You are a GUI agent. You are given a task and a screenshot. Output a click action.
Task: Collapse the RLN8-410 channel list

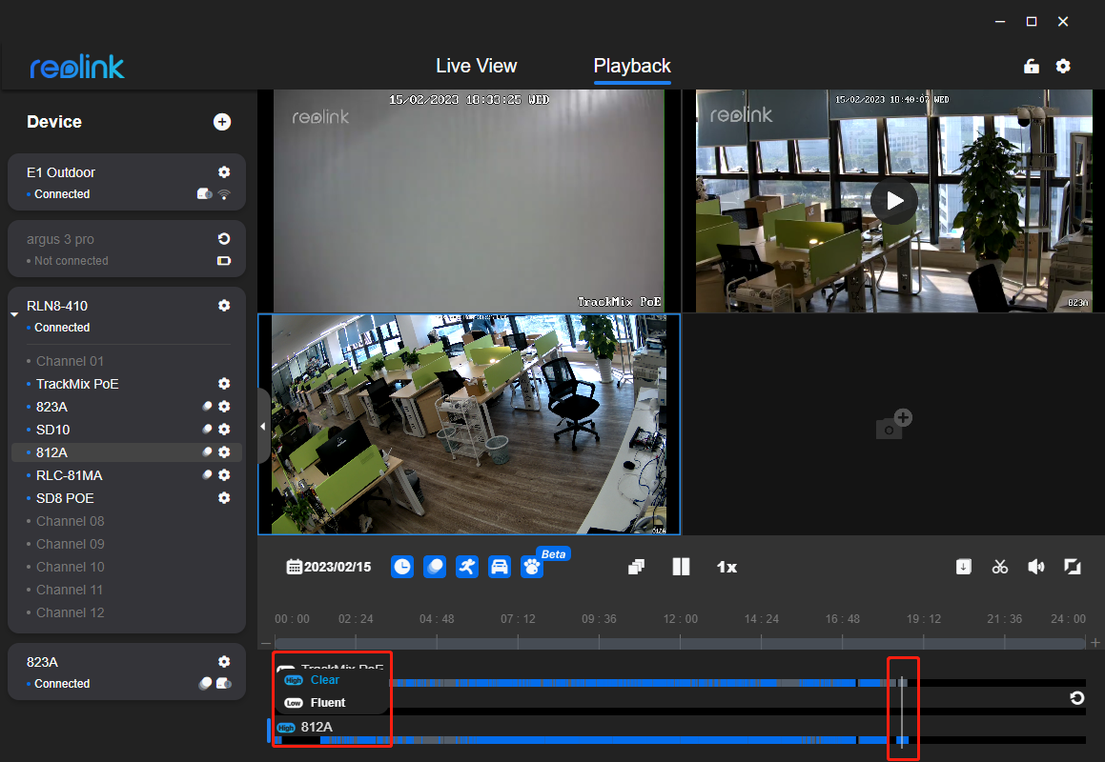point(14,314)
